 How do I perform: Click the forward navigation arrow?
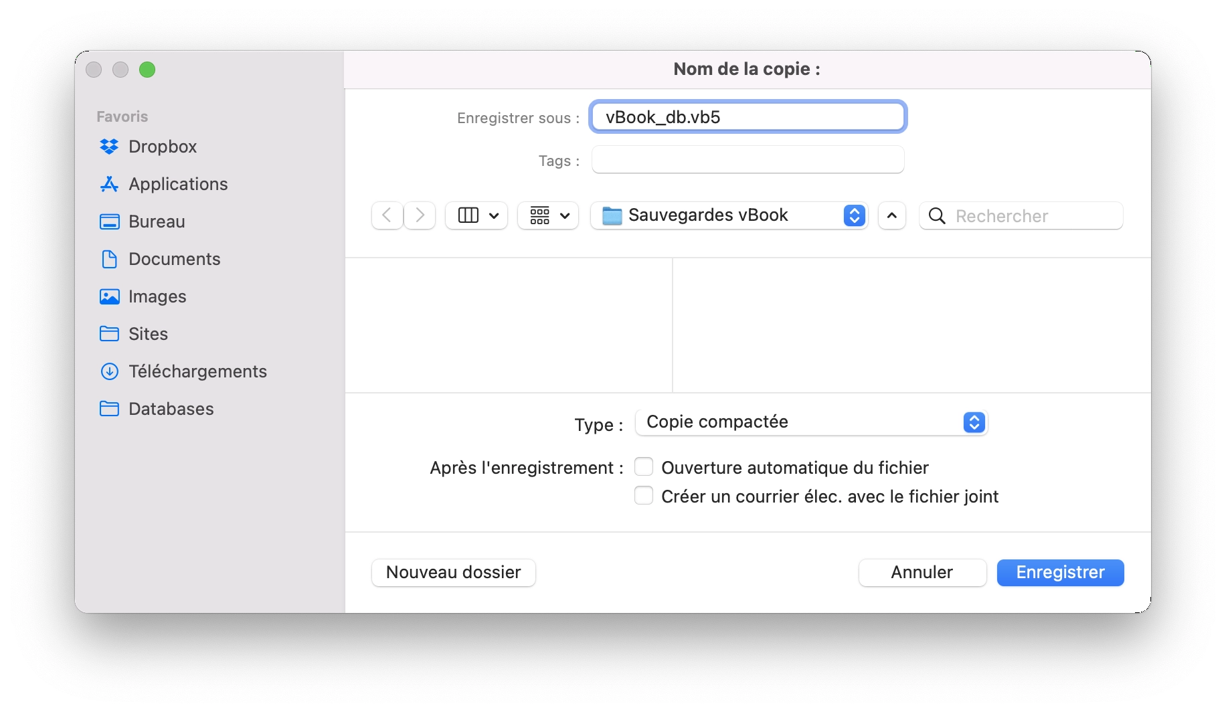tap(420, 215)
